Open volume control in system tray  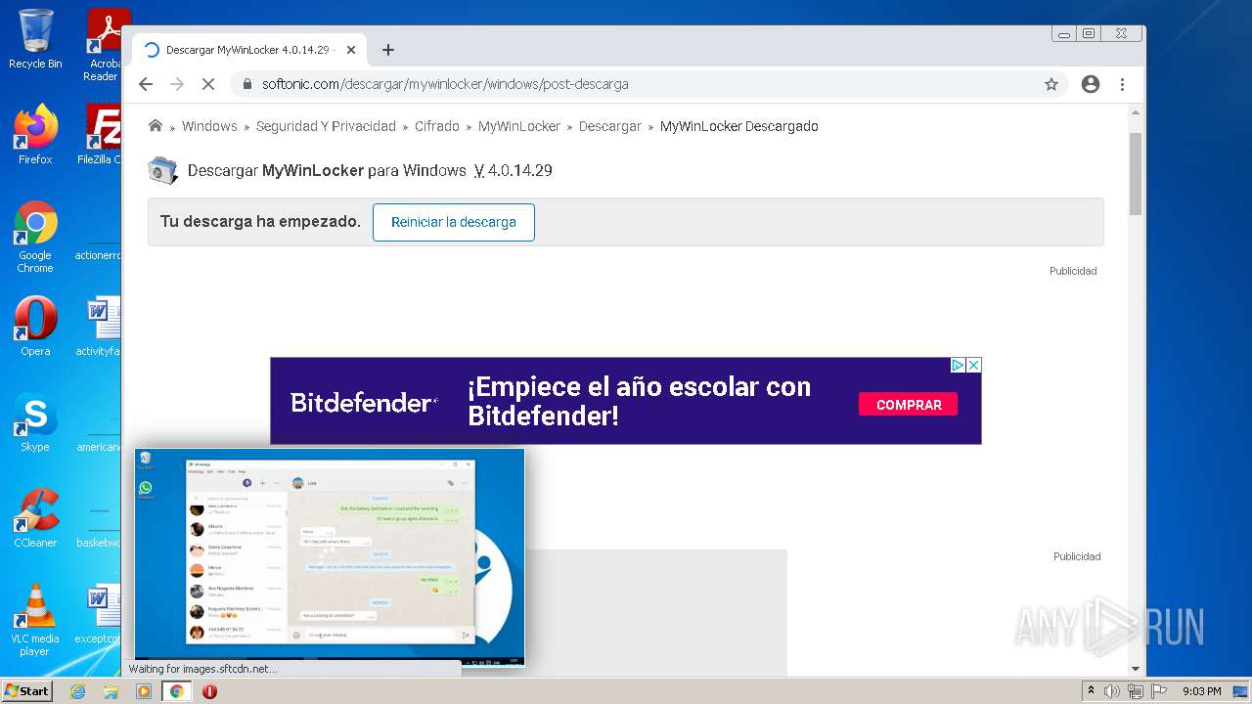[1112, 691]
